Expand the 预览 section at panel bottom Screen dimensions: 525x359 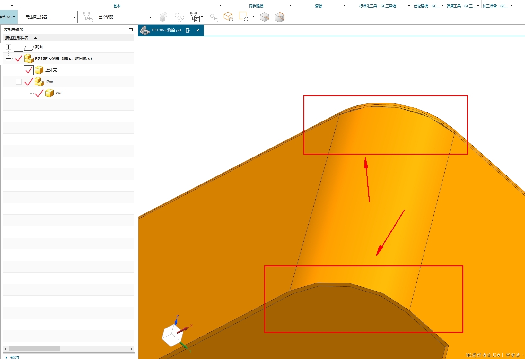click(13, 357)
